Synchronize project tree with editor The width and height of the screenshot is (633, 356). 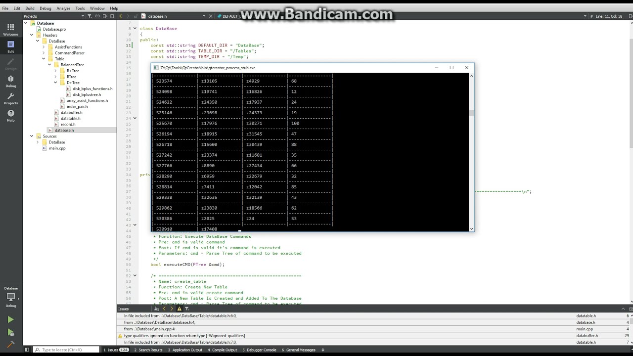97,16
